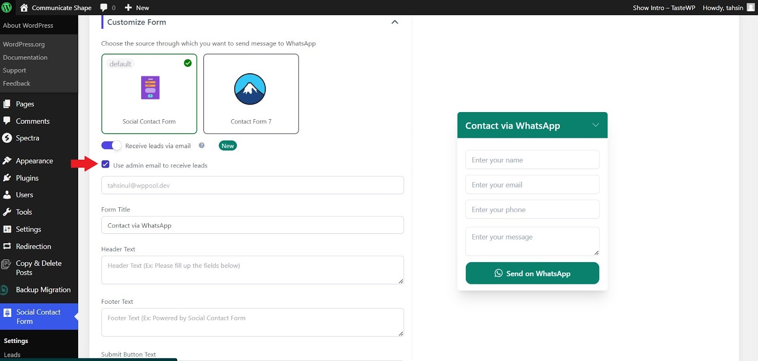758x361 pixels.
Task: Click the Spectra sidebar label
Action: tap(27, 138)
